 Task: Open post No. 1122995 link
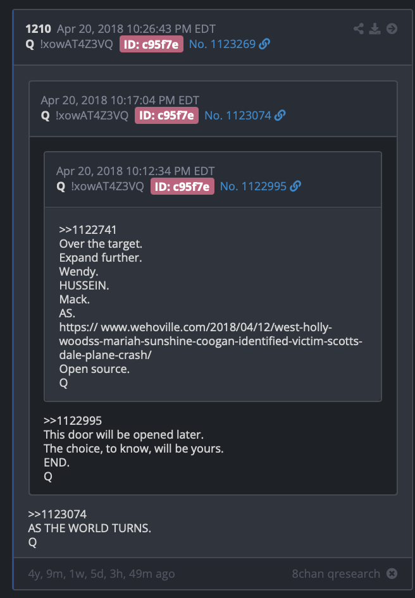(253, 186)
